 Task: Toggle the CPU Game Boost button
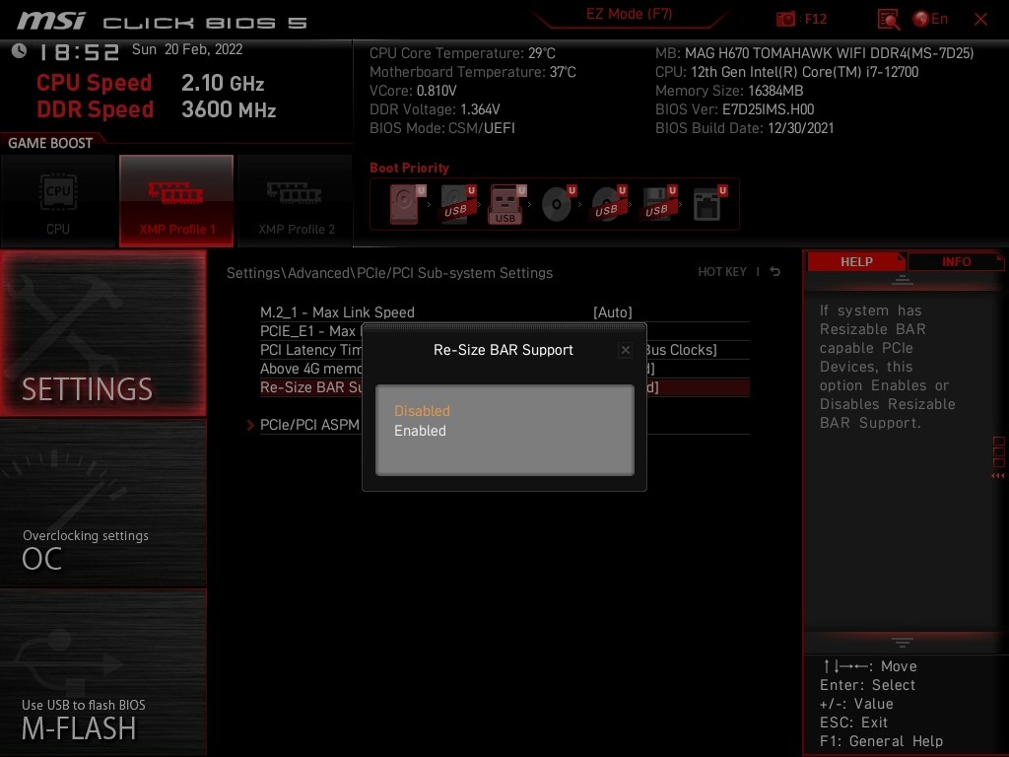(x=58, y=201)
